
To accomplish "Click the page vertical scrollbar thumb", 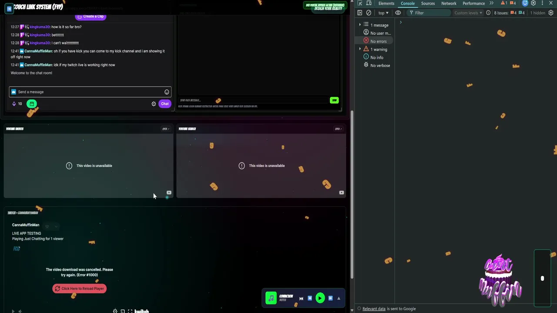I will coord(352,194).
